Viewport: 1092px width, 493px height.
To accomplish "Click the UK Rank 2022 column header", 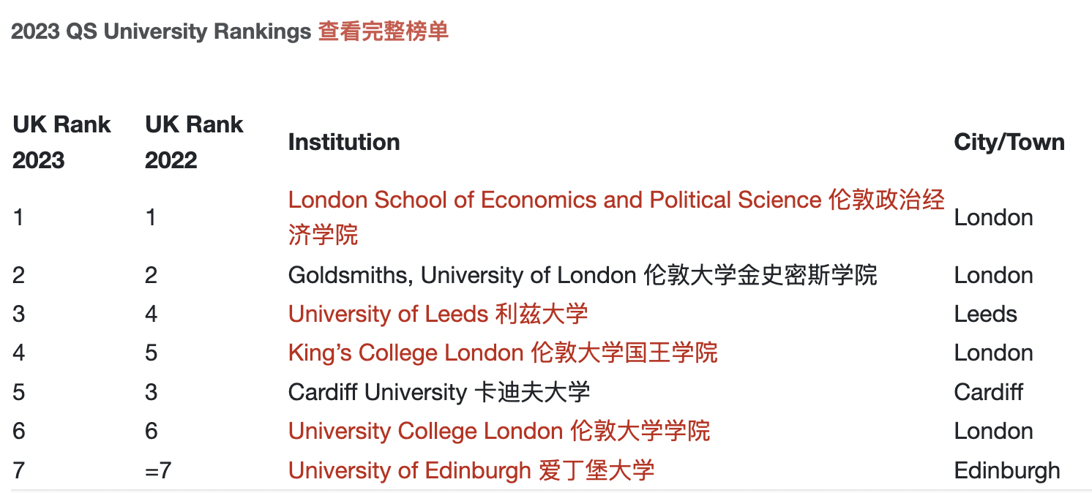I will point(194,142).
